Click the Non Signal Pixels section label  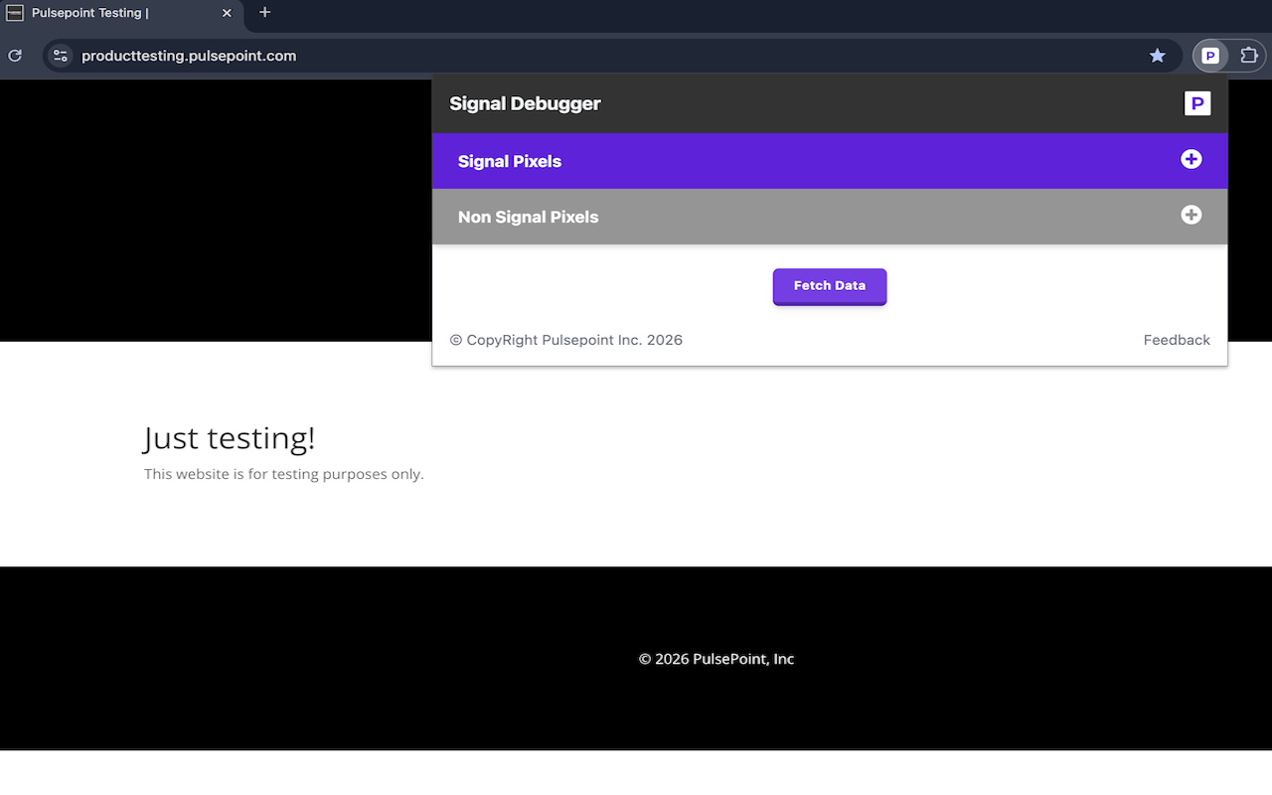528,217
